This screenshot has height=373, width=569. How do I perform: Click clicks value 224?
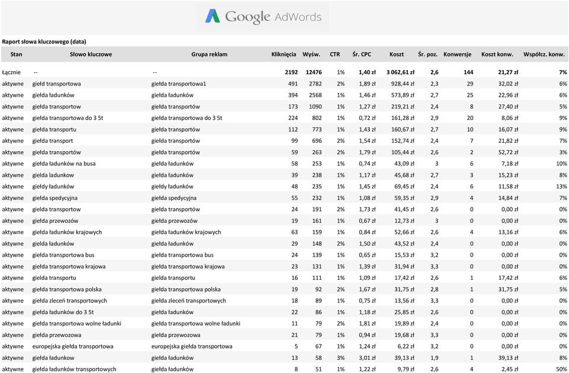click(x=293, y=118)
